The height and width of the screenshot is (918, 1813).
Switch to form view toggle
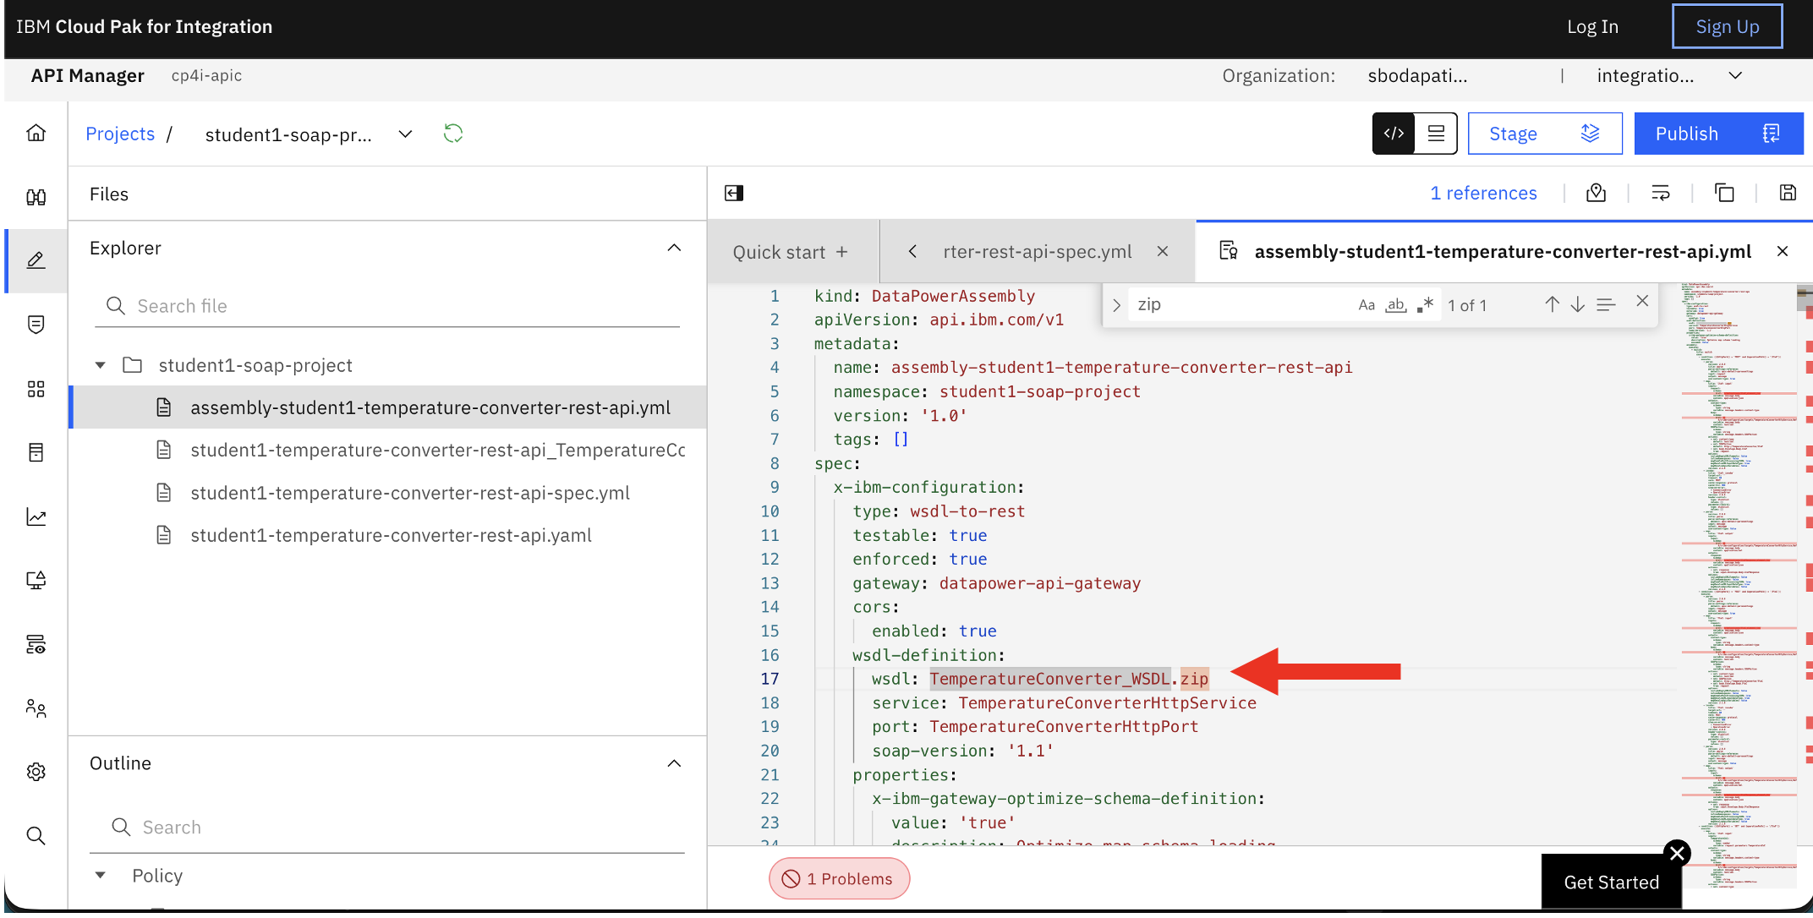(1436, 134)
